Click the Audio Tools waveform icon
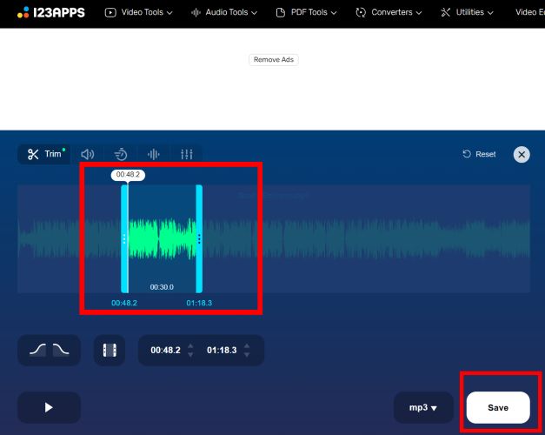Image resolution: width=545 pixels, height=435 pixels. (x=196, y=13)
